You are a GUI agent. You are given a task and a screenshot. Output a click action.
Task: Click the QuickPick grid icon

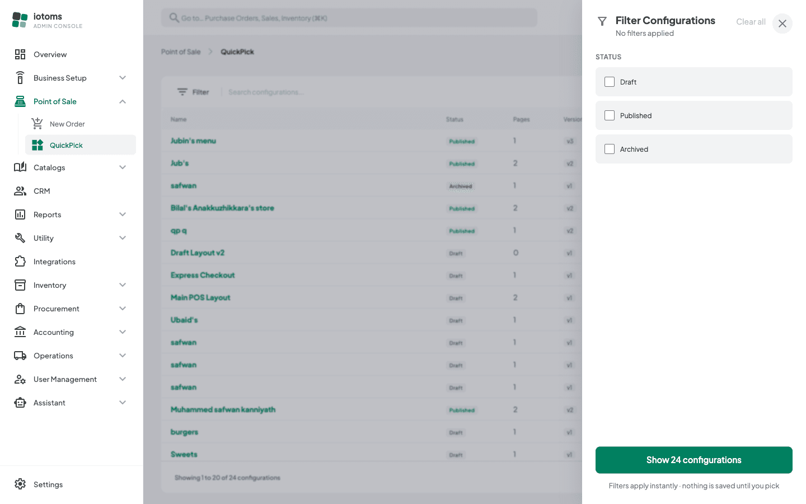click(38, 145)
